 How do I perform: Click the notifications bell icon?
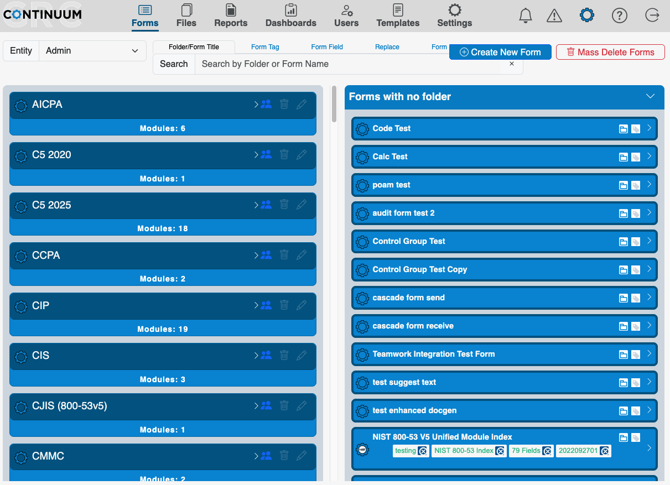pyautogui.click(x=525, y=15)
